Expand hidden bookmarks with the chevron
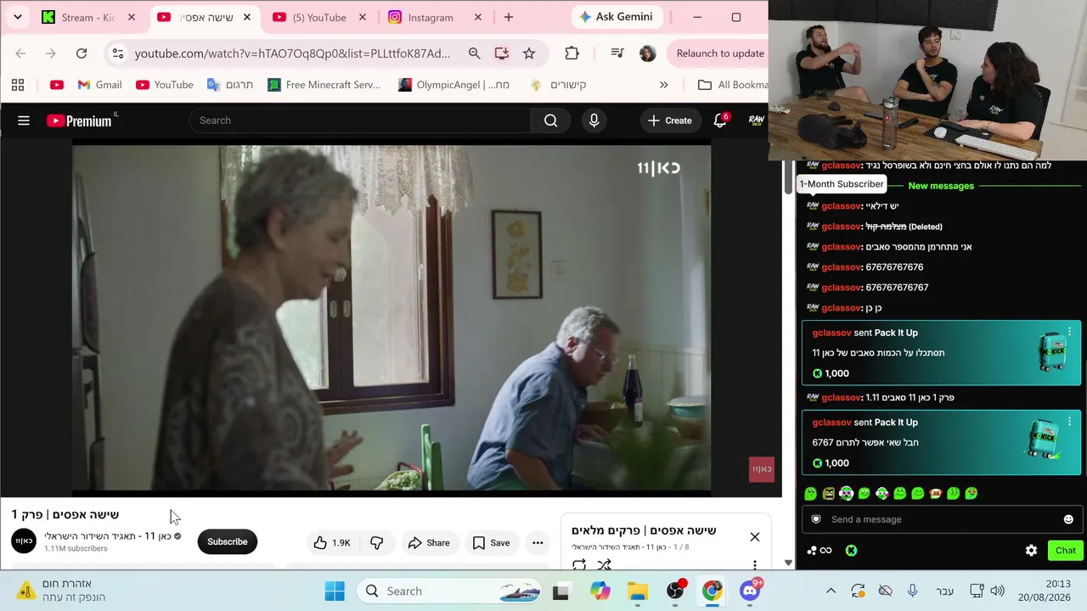Screen dimensions: 1087x611 coord(663,85)
